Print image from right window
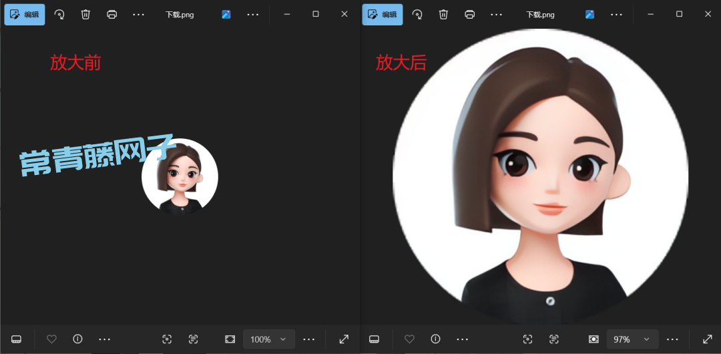Viewport: 721px width, 354px height. coord(469,14)
